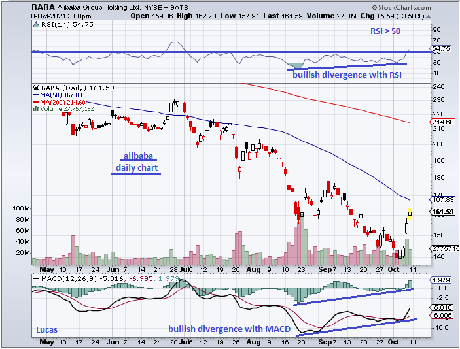Click the volume bars icon in legend
The height and width of the screenshot is (349, 460).
click(37, 109)
